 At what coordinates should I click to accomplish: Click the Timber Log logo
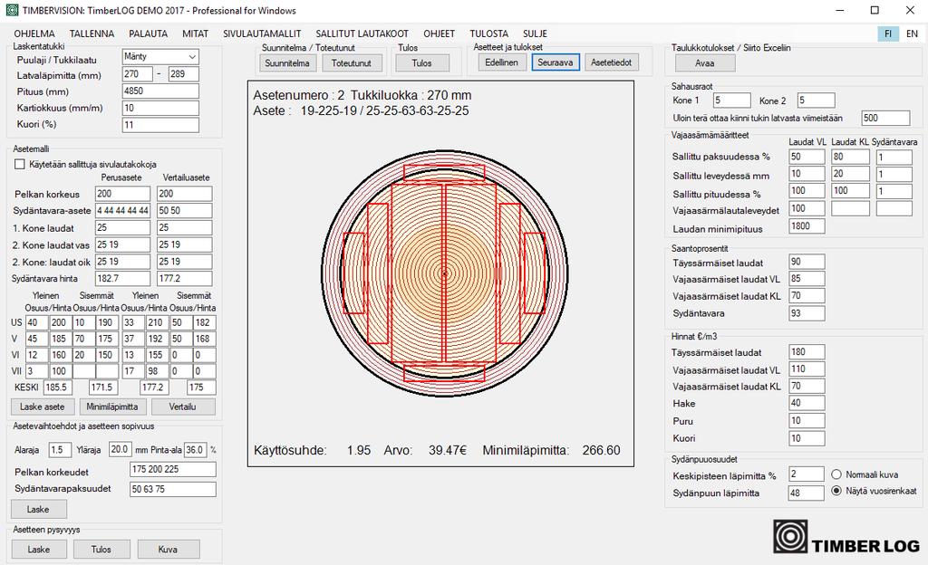(x=847, y=537)
